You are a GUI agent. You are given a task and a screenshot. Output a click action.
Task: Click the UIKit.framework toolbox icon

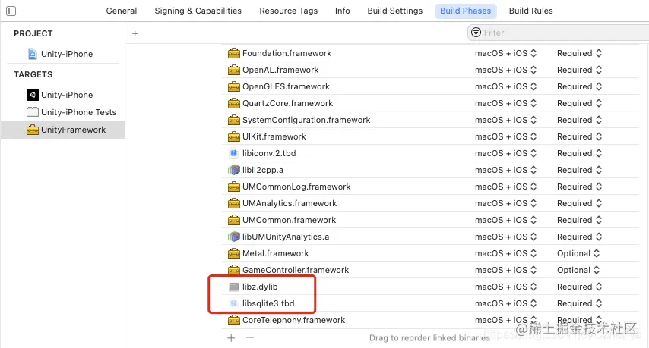click(234, 136)
